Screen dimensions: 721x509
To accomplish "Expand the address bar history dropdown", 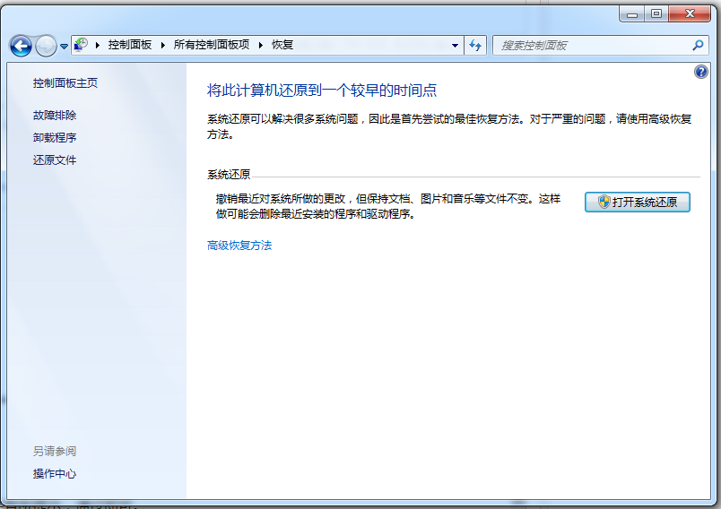I will click(x=455, y=45).
